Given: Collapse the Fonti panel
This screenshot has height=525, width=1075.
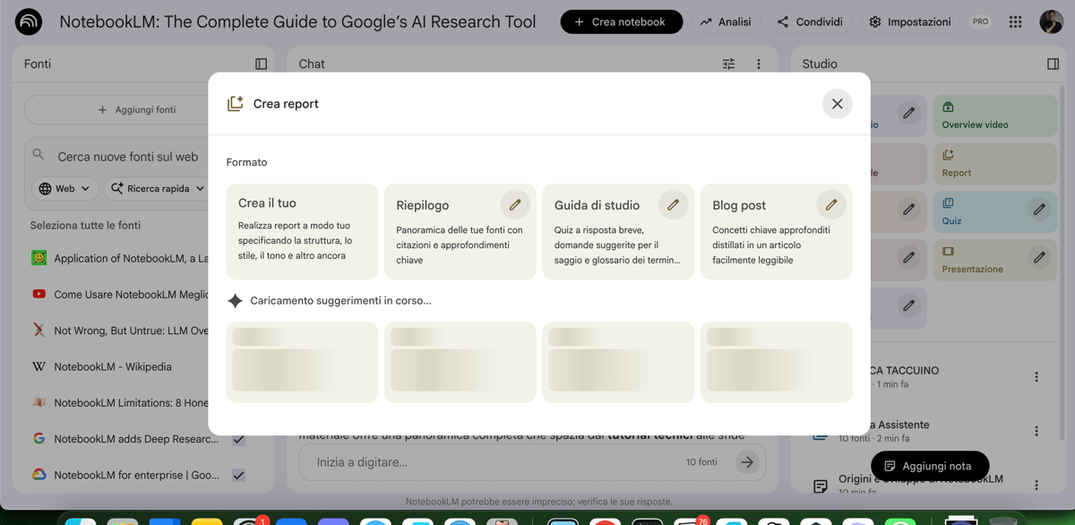Looking at the screenshot, I should (x=261, y=64).
